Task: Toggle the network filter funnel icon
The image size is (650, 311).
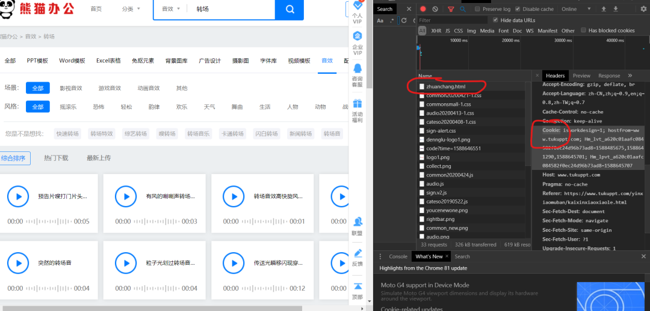Action: pyautogui.click(x=450, y=9)
